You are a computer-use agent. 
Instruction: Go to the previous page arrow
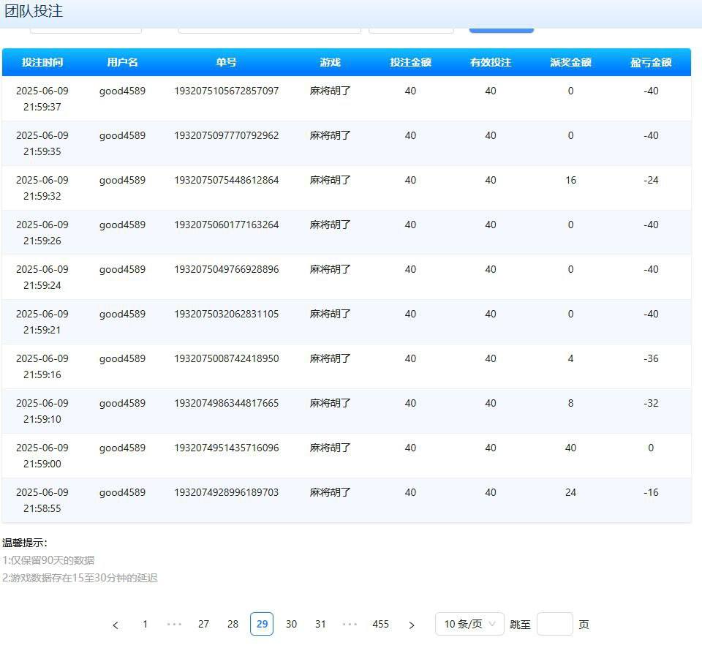click(x=116, y=625)
